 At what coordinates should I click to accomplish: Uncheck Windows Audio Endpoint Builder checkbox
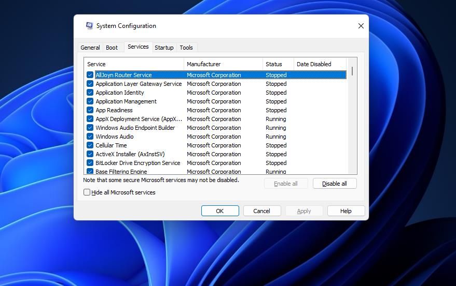(90, 128)
